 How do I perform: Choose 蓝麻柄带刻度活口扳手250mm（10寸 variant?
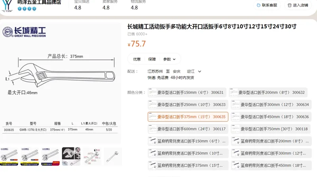tap(188, 153)
